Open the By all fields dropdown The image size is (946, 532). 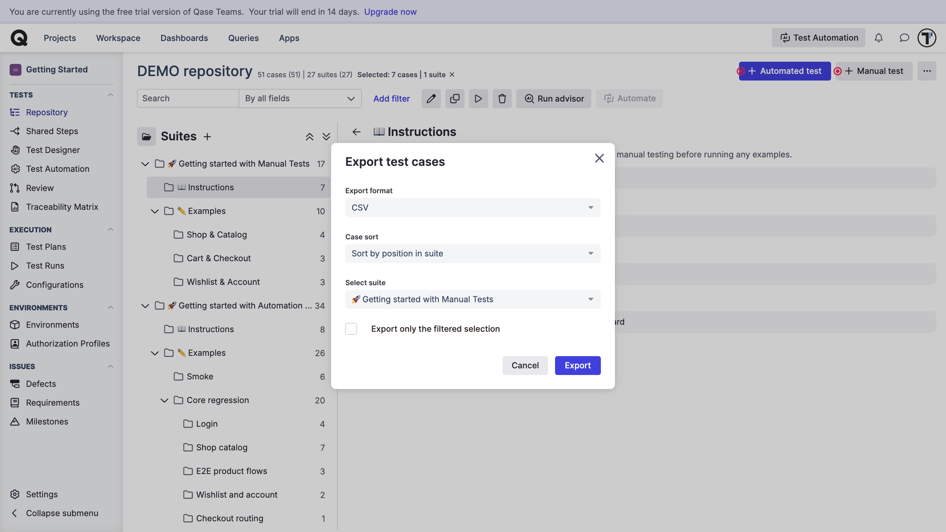300,99
